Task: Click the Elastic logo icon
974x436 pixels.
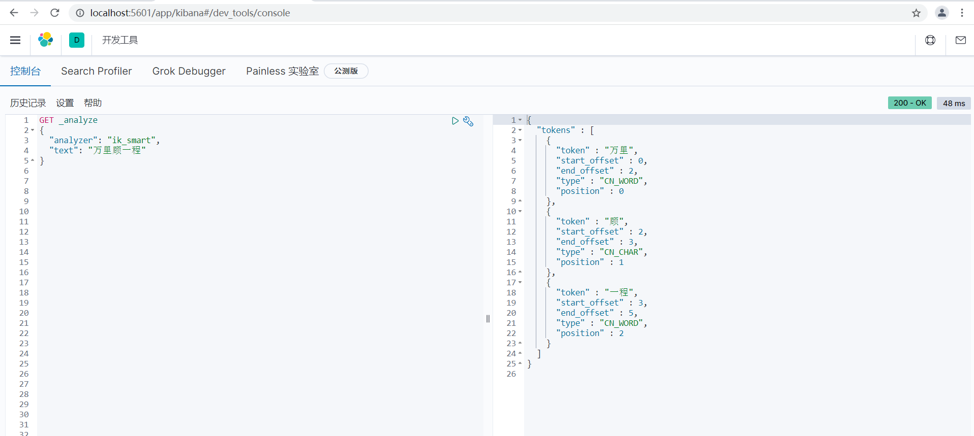Action: [x=46, y=40]
